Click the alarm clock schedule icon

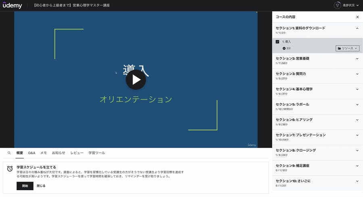[x=10, y=169]
